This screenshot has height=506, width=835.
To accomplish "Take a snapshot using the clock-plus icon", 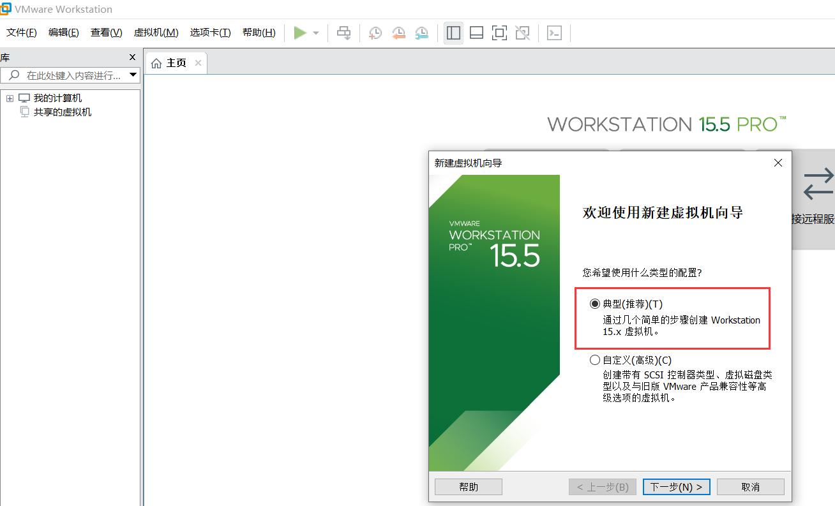I will tap(375, 33).
